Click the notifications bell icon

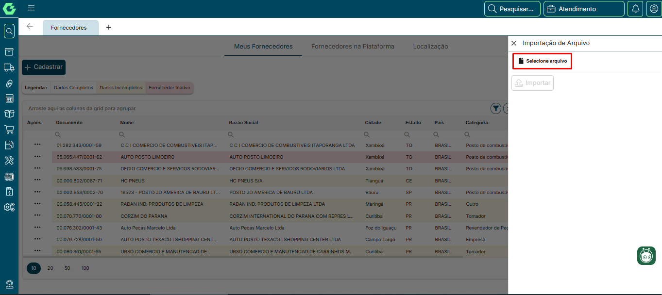(x=635, y=9)
